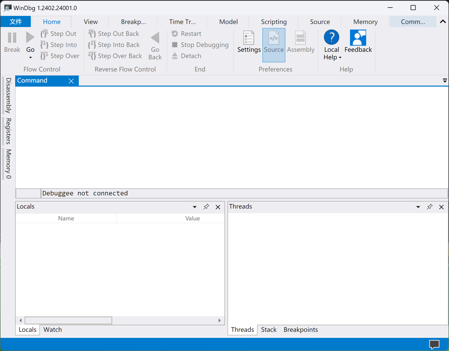Click the Stop Debugging square icon
449x351 pixels.
pyautogui.click(x=174, y=45)
